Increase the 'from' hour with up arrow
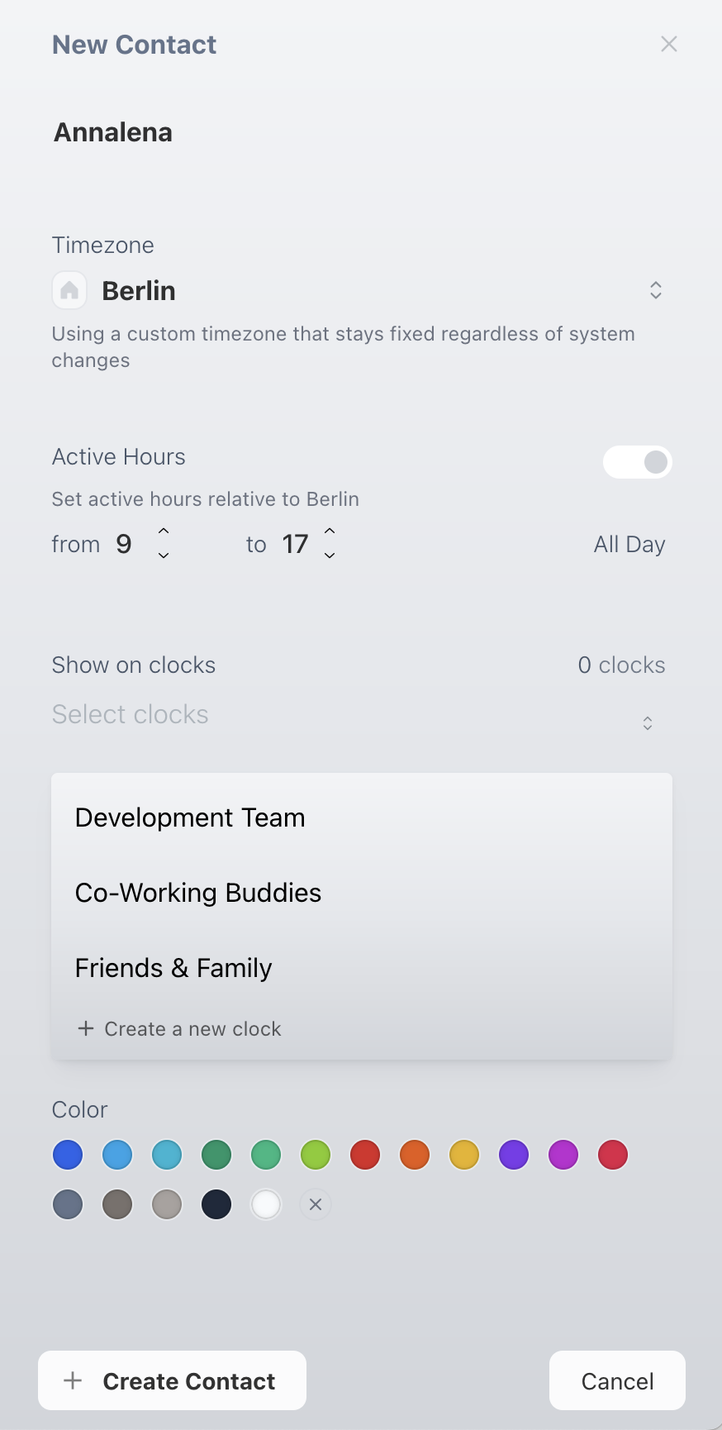722x1430 pixels. 164,531
